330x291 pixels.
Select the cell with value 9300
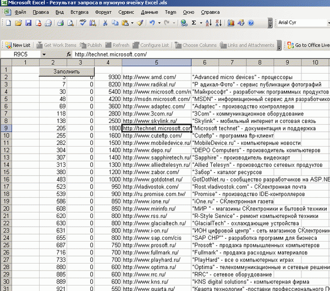(x=108, y=77)
